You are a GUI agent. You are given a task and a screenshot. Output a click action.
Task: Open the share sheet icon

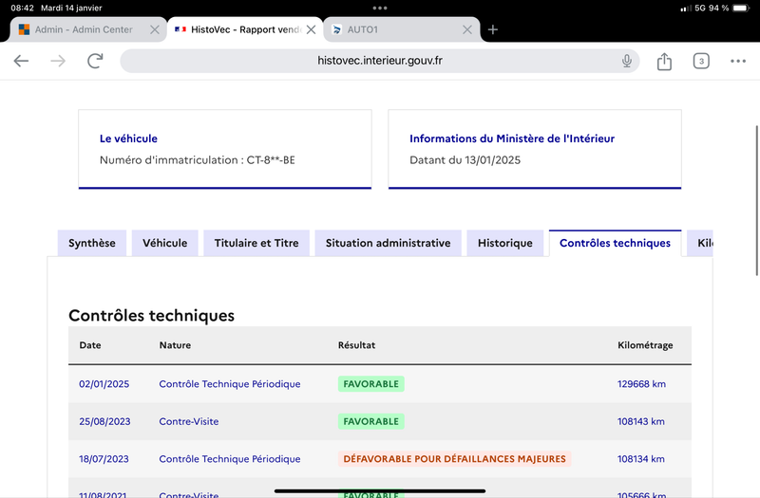664,61
